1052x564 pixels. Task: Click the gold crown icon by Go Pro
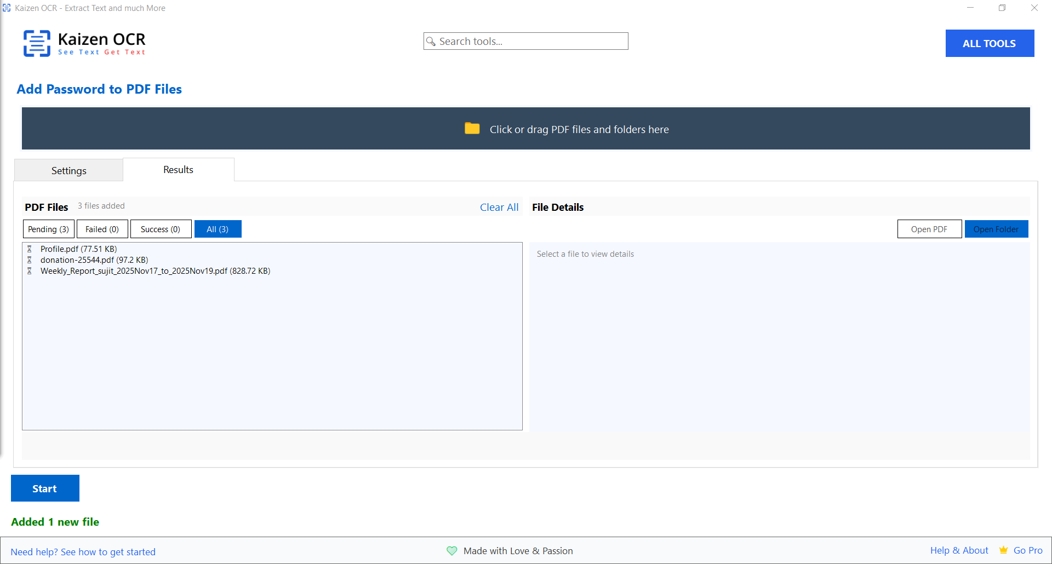tap(1003, 550)
